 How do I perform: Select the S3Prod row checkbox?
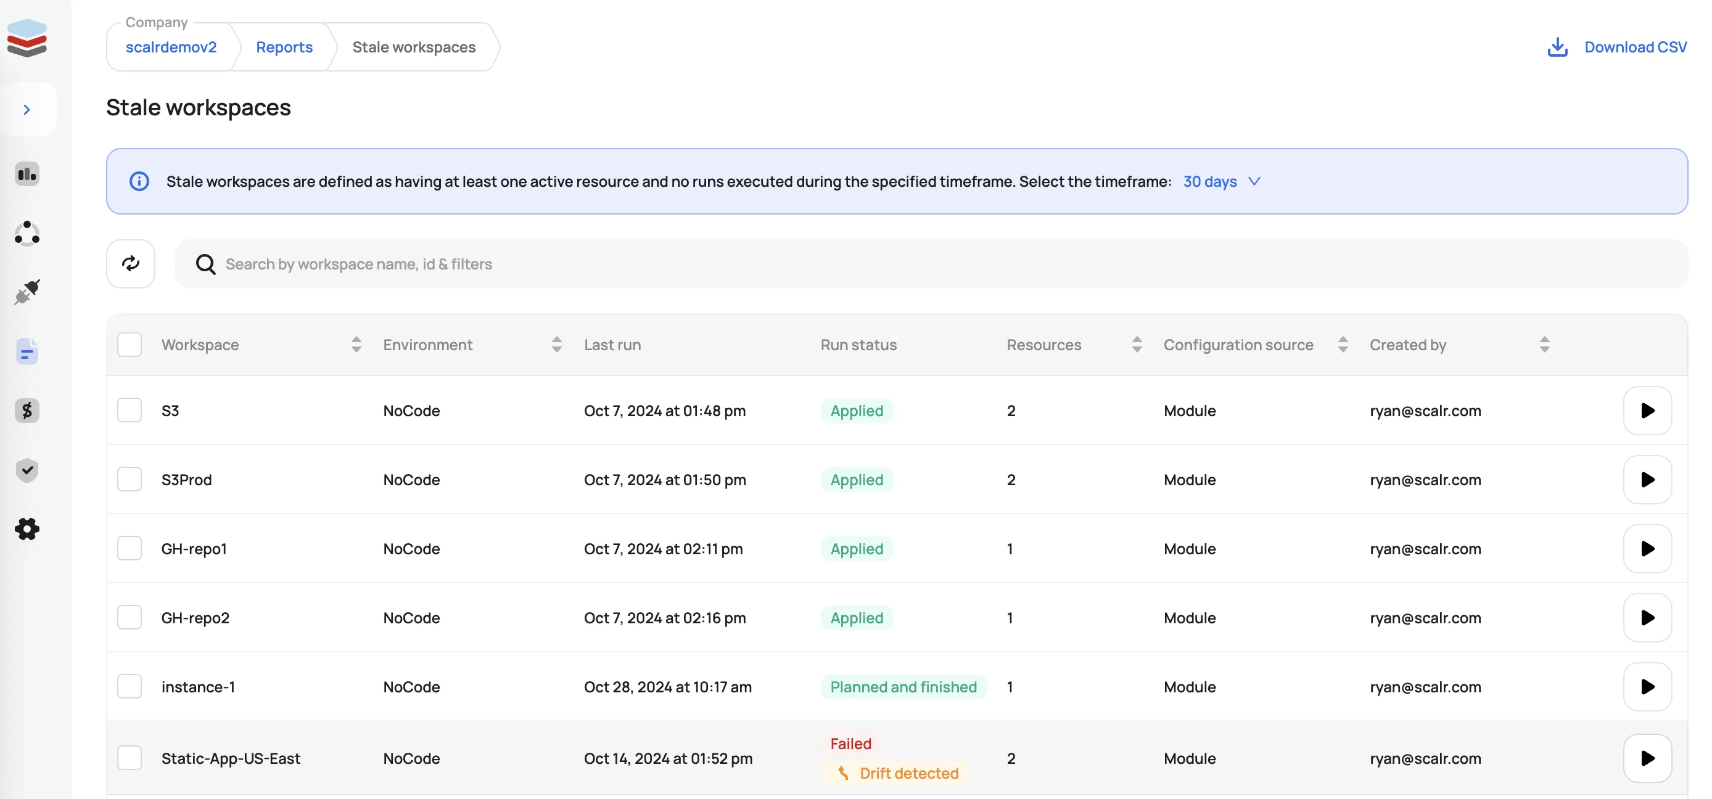[x=130, y=479]
